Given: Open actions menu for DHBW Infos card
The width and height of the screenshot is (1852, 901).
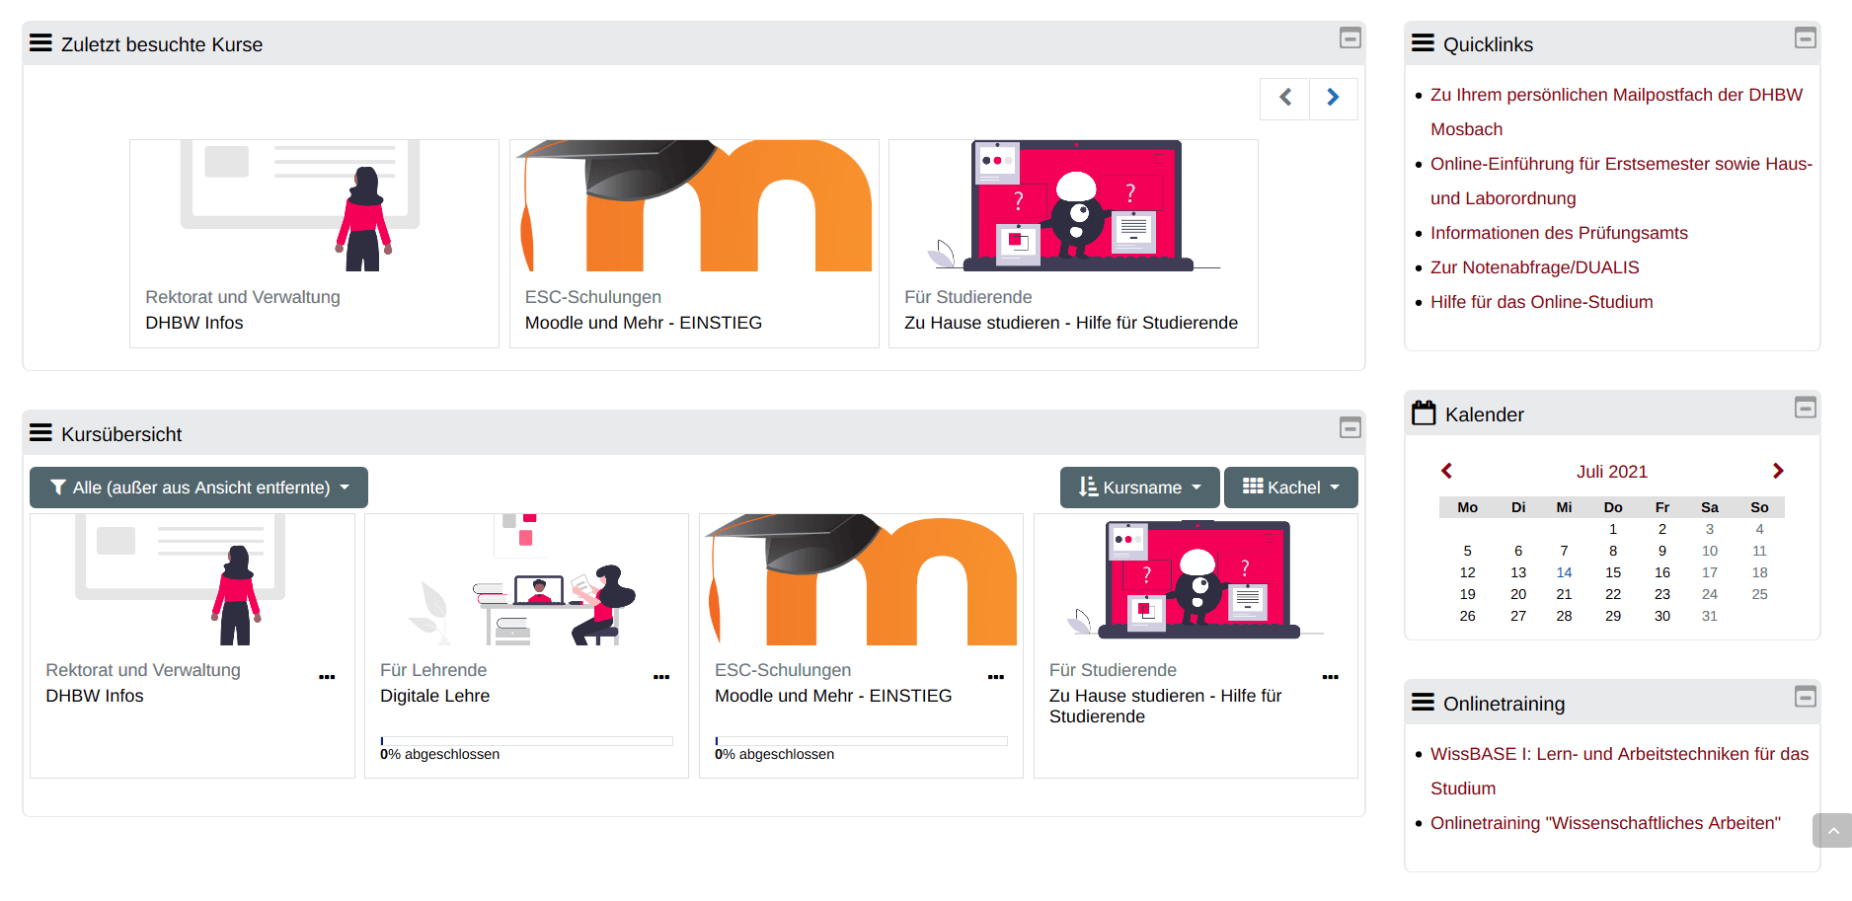Looking at the screenshot, I should click(x=327, y=677).
